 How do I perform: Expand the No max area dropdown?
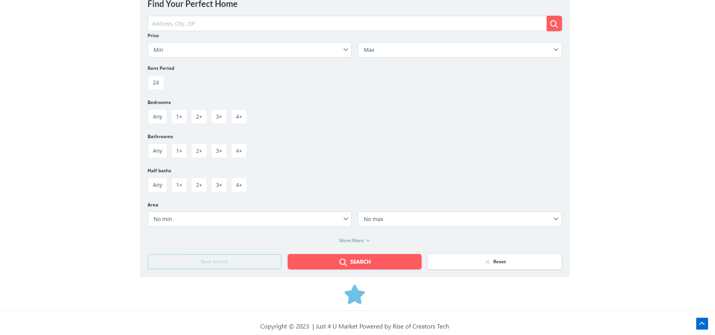(459, 219)
